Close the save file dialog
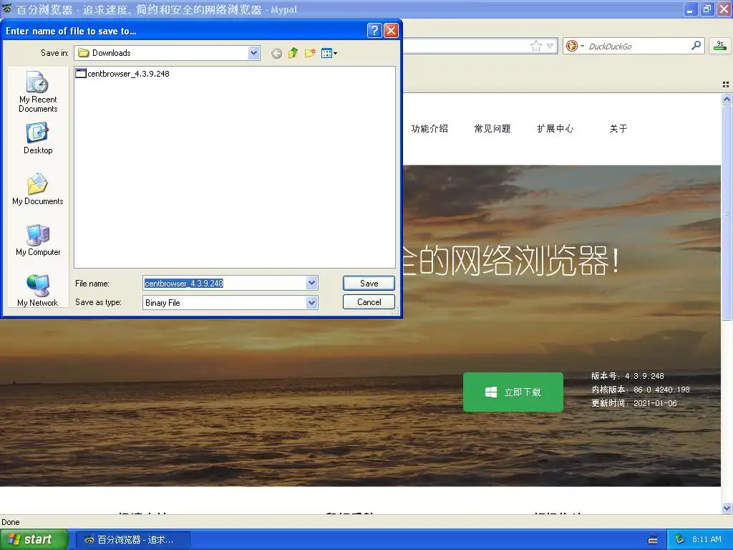Image resolution: width=733 pixels, height=550 pixels. (x=392, y=31)
